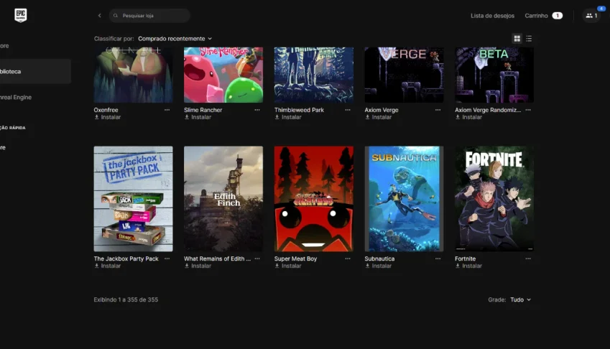This screenshot has width=610, height=349.
Task: Select the Axiom Verge Randomizer BETA cover
Action: pyautogui.click(x=494, y=75)
